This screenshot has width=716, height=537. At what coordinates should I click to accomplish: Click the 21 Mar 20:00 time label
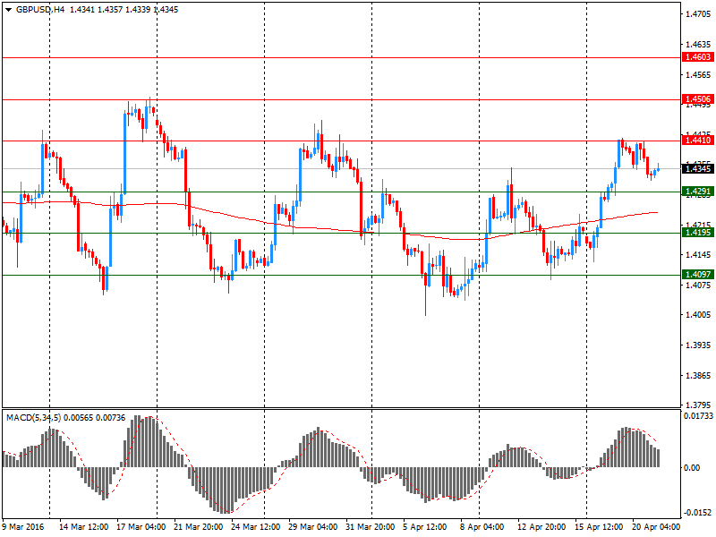pyautogui.click(x=198, y=527)
